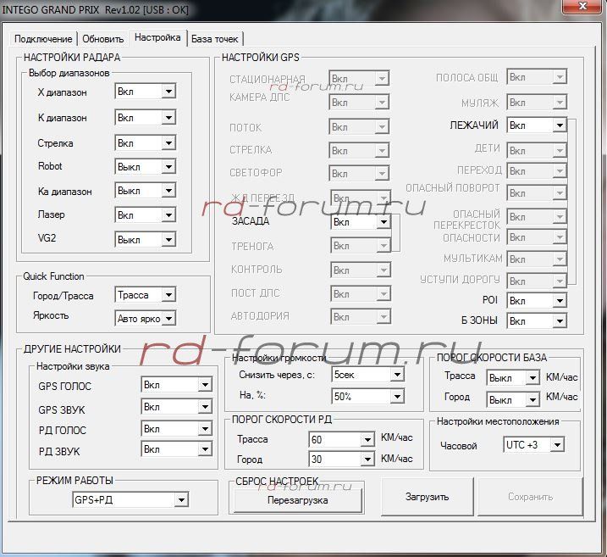Image resolution: width=607 pixels, height=557 pixels.
Task: Change the Robot range dropdown
Action: click(145, 167)
